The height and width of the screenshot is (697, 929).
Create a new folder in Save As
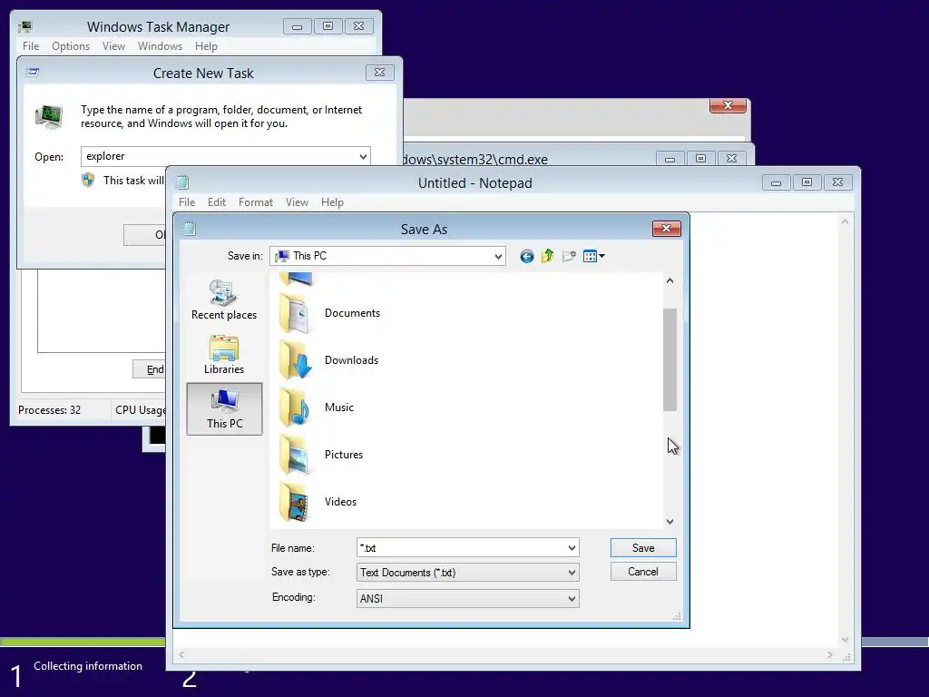[569, 256]
